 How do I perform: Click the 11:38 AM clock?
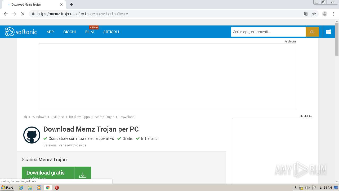tap(325, 188)
